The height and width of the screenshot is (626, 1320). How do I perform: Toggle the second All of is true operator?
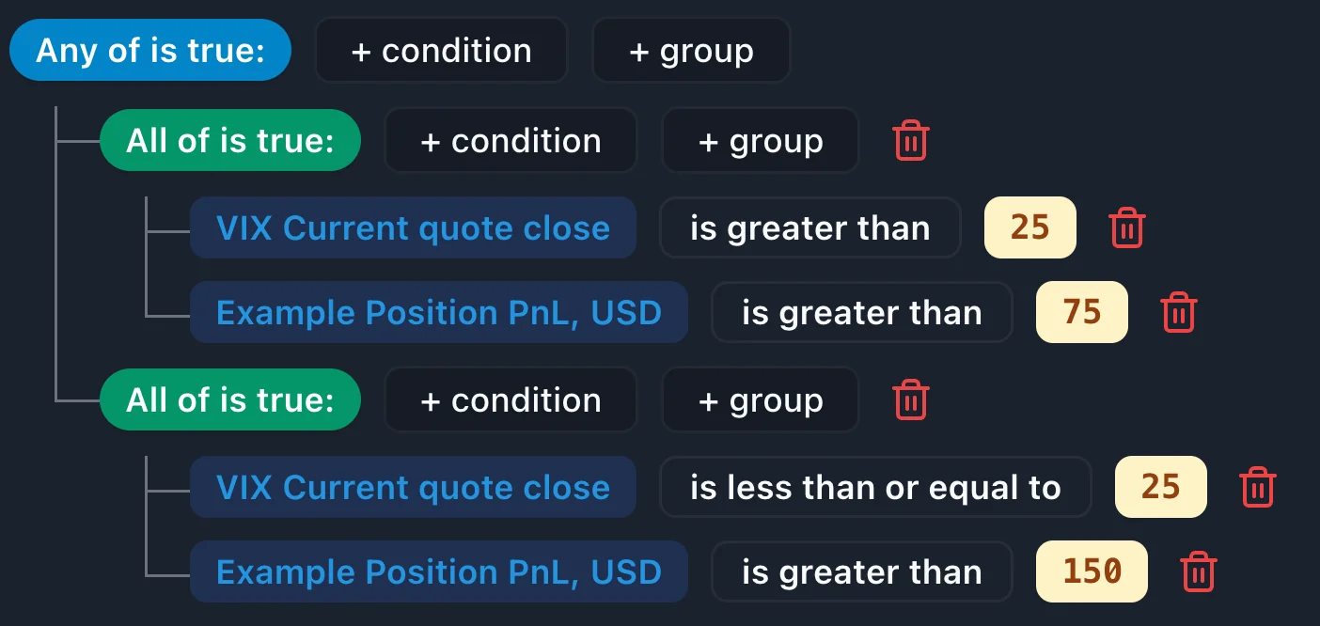coord(230,400)
